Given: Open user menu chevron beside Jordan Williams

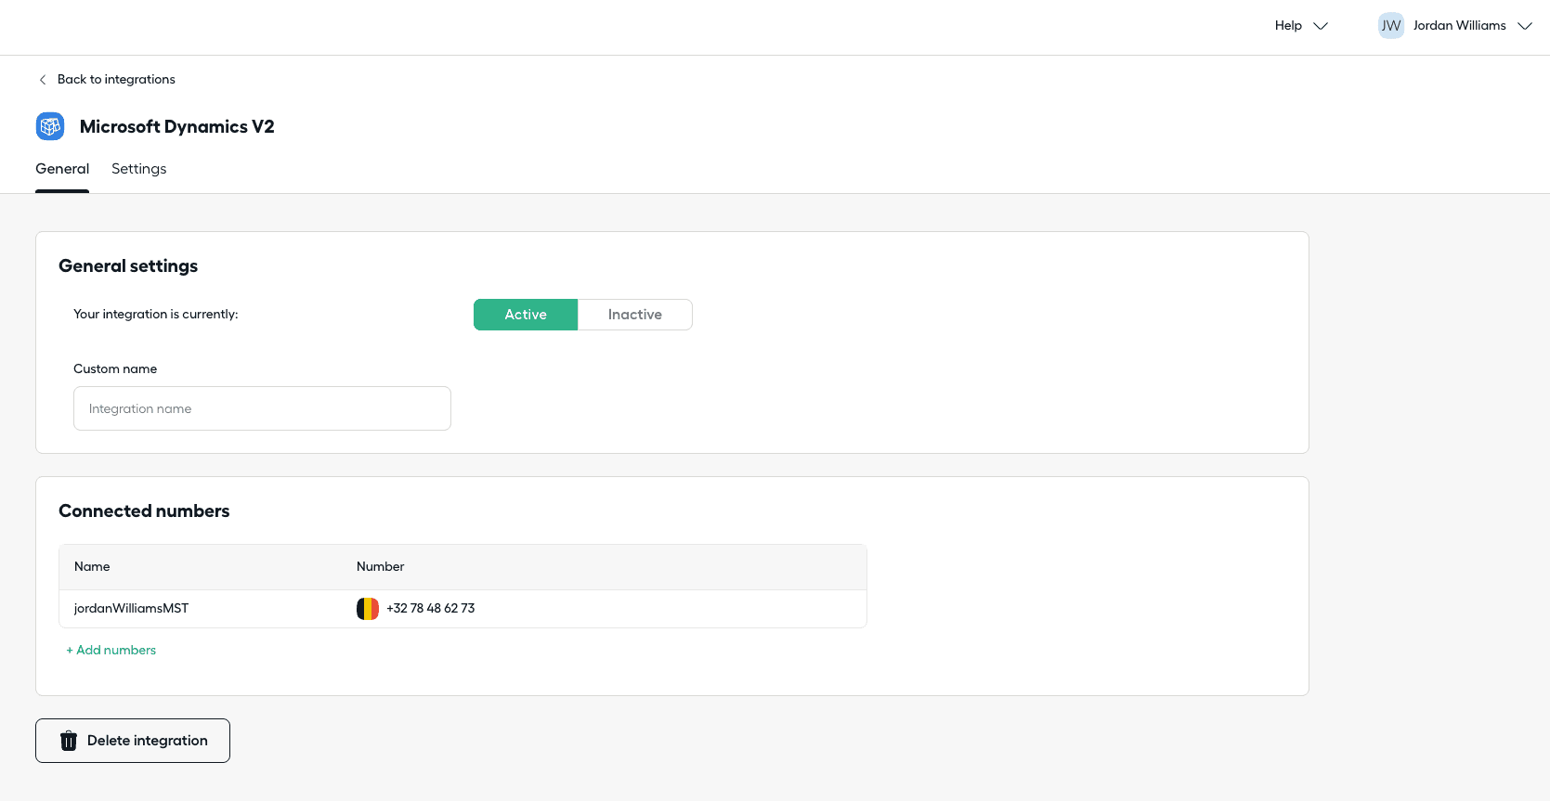Looking at the screenshot, I should (x=1524, y=26).
